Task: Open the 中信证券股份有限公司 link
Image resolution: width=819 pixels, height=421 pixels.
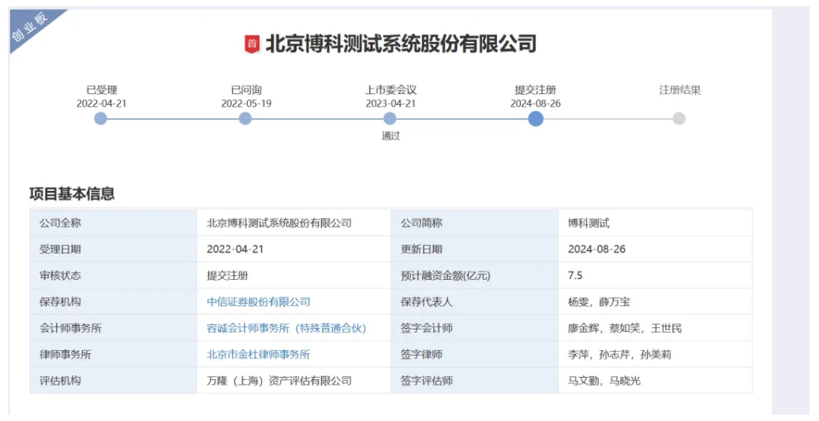Action: pos(259,302)
